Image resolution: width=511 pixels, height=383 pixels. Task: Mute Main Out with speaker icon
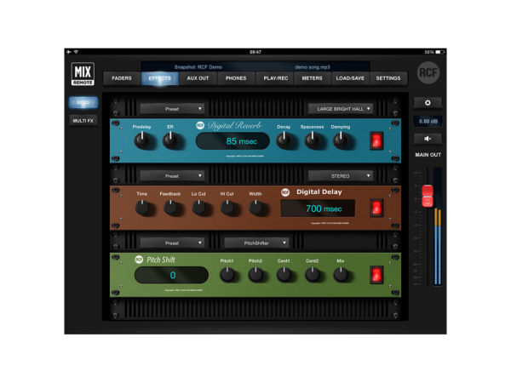428,139
